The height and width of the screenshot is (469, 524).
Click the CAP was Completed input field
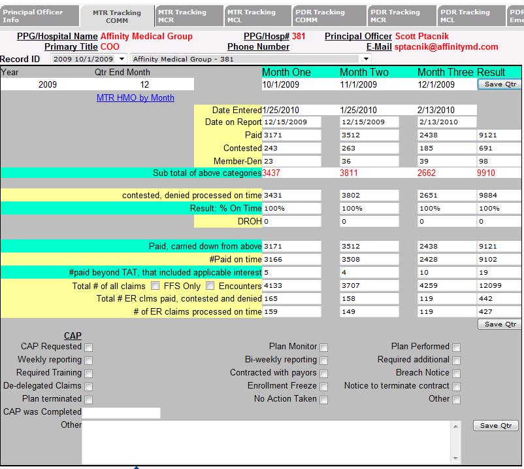point(122,413)
